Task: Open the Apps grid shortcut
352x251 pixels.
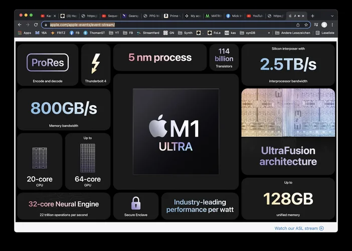Action: [x=24, y=33]
